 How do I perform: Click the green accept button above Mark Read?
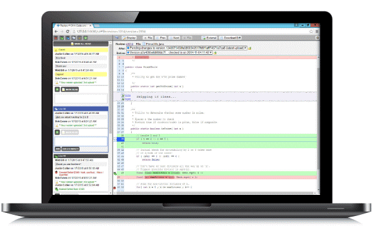click(x=57, y=89)
